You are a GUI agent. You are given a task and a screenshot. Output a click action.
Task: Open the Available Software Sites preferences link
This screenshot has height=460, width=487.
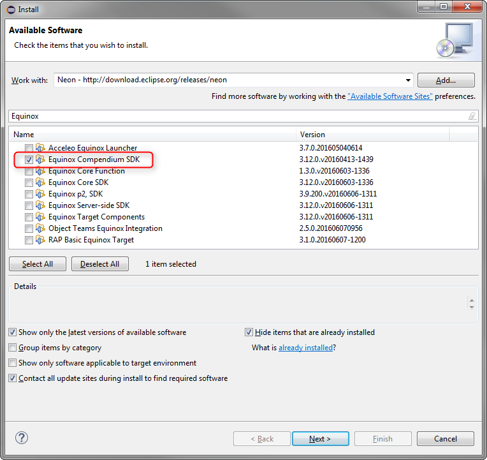389,96
